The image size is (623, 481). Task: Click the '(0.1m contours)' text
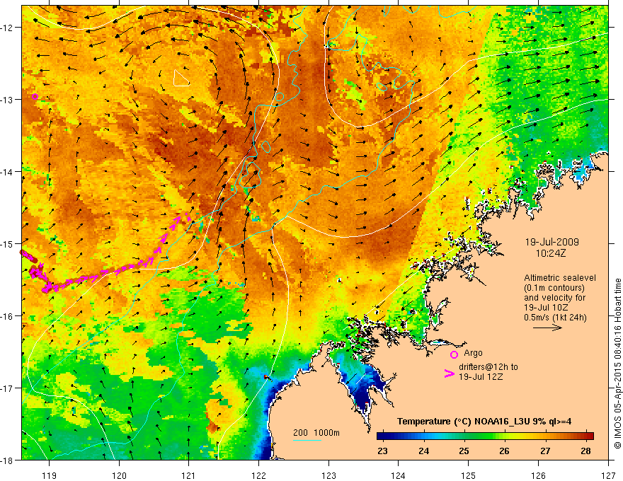(554, 288)
